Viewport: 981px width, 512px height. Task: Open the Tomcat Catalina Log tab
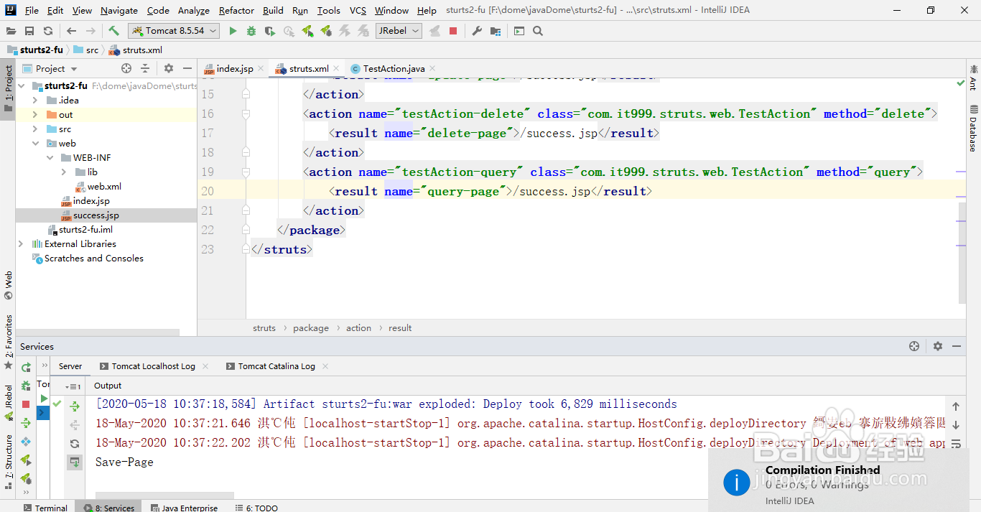[x=276, y=366]
